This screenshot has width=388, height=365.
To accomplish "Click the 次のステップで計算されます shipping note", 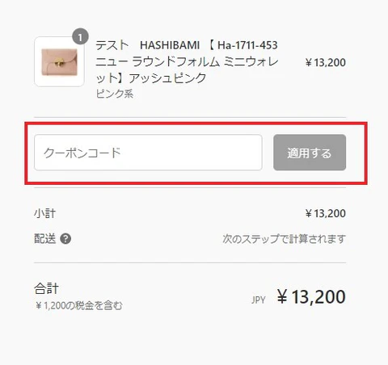I will tap(284, 239).
